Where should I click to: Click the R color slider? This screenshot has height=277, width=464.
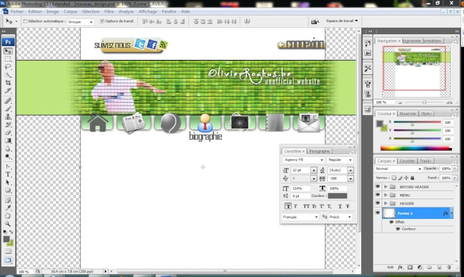[x=417, y=122]
